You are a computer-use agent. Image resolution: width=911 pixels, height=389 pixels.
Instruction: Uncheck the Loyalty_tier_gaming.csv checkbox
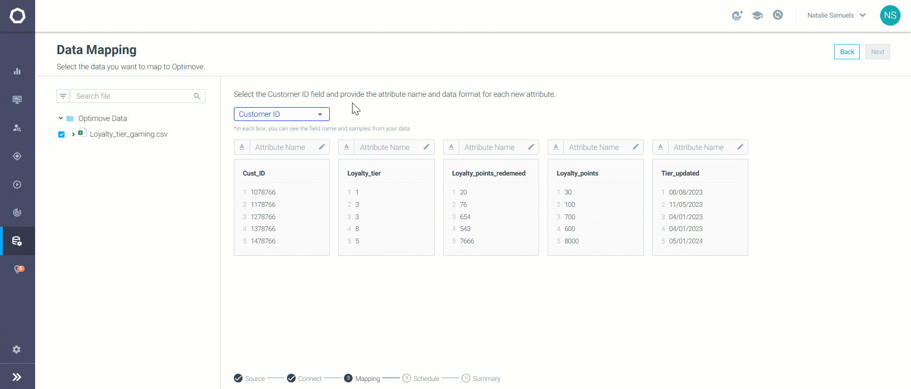coord(61,134)
